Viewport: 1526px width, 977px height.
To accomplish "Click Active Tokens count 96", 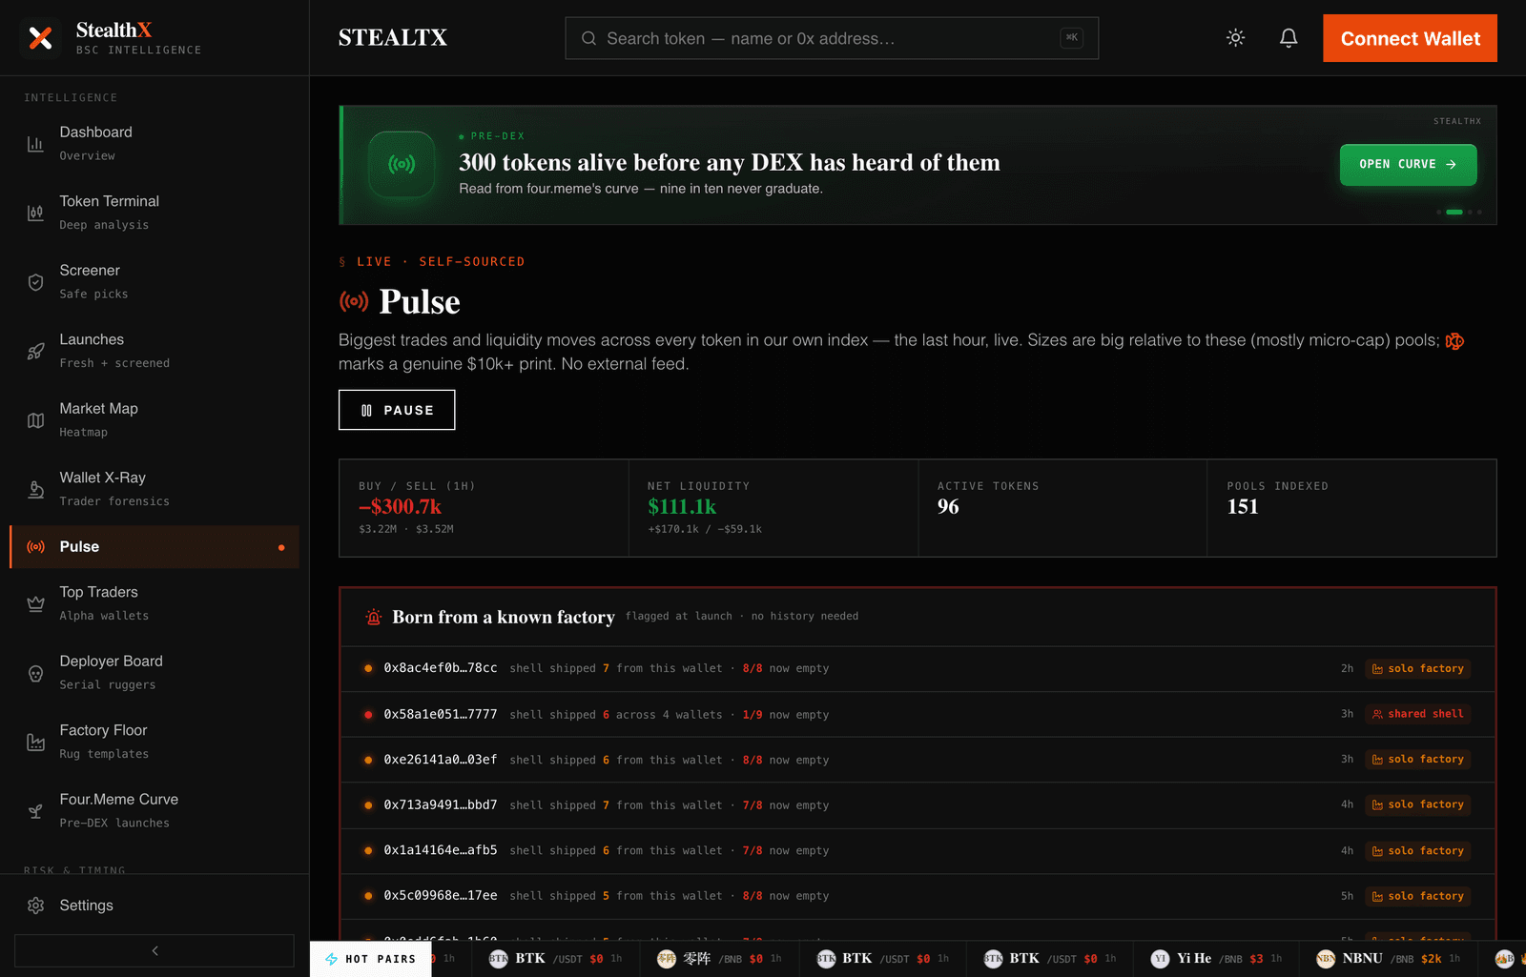I will pos(948,507).
